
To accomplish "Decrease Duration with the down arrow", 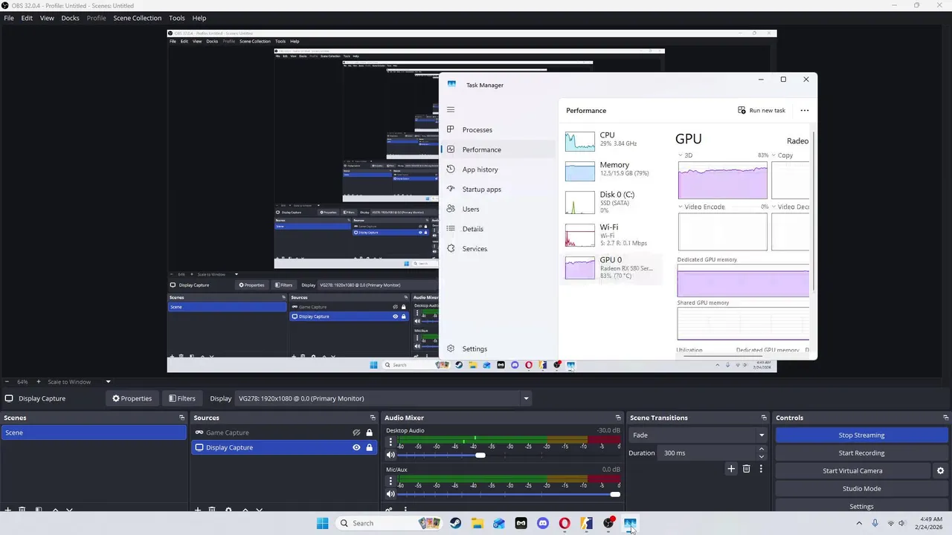I will pyautogui.click(x=761, y=456).
